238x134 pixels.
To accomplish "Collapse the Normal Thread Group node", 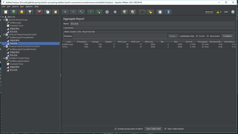I will 4,20.
